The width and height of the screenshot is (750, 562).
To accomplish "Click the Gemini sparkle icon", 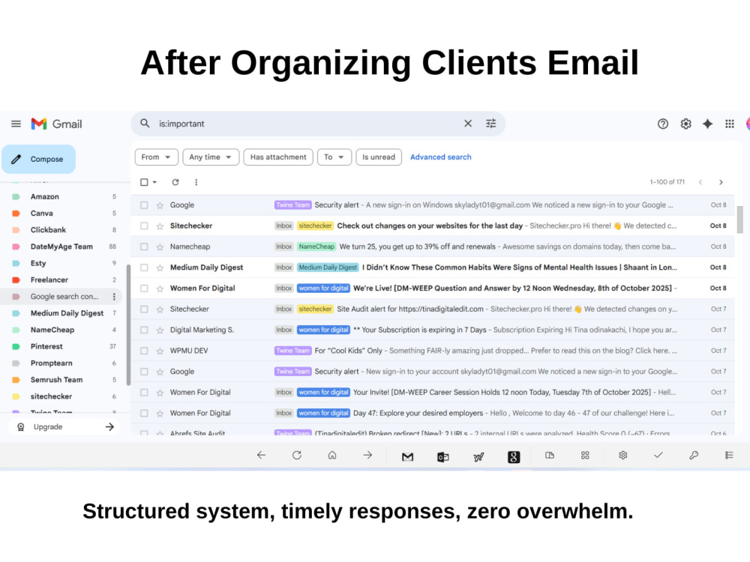I will pyautogui.click(x=707, y=124).
